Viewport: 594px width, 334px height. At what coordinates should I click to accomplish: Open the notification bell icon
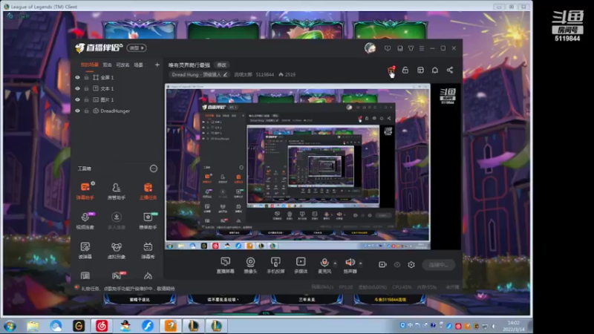(435, 70)
